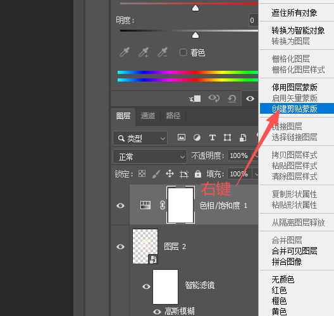Screen dimensions: 334x316
Task: Select the subtract-from-sample eyedropper
Action: [x=163, y=52]
